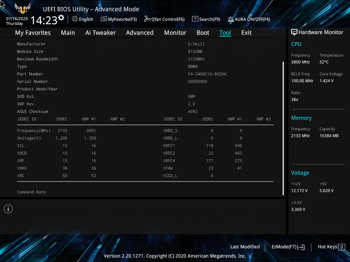Click Core Voltage 1.424 V reading

326,81
